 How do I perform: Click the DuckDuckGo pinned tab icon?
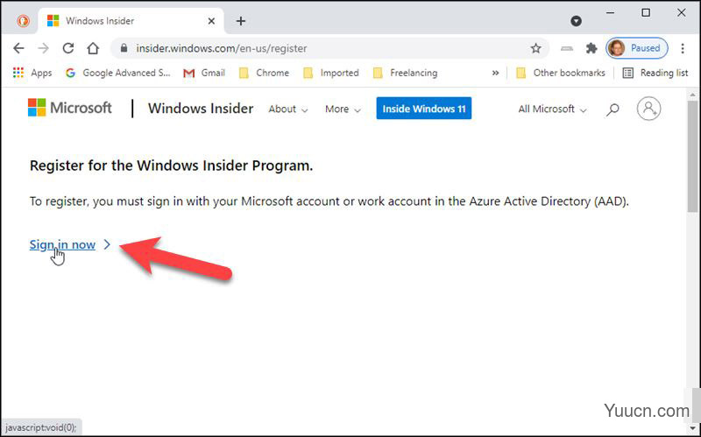tap(23, 20)
